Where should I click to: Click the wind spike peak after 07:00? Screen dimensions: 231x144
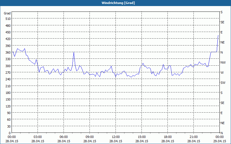click(74, 52)
